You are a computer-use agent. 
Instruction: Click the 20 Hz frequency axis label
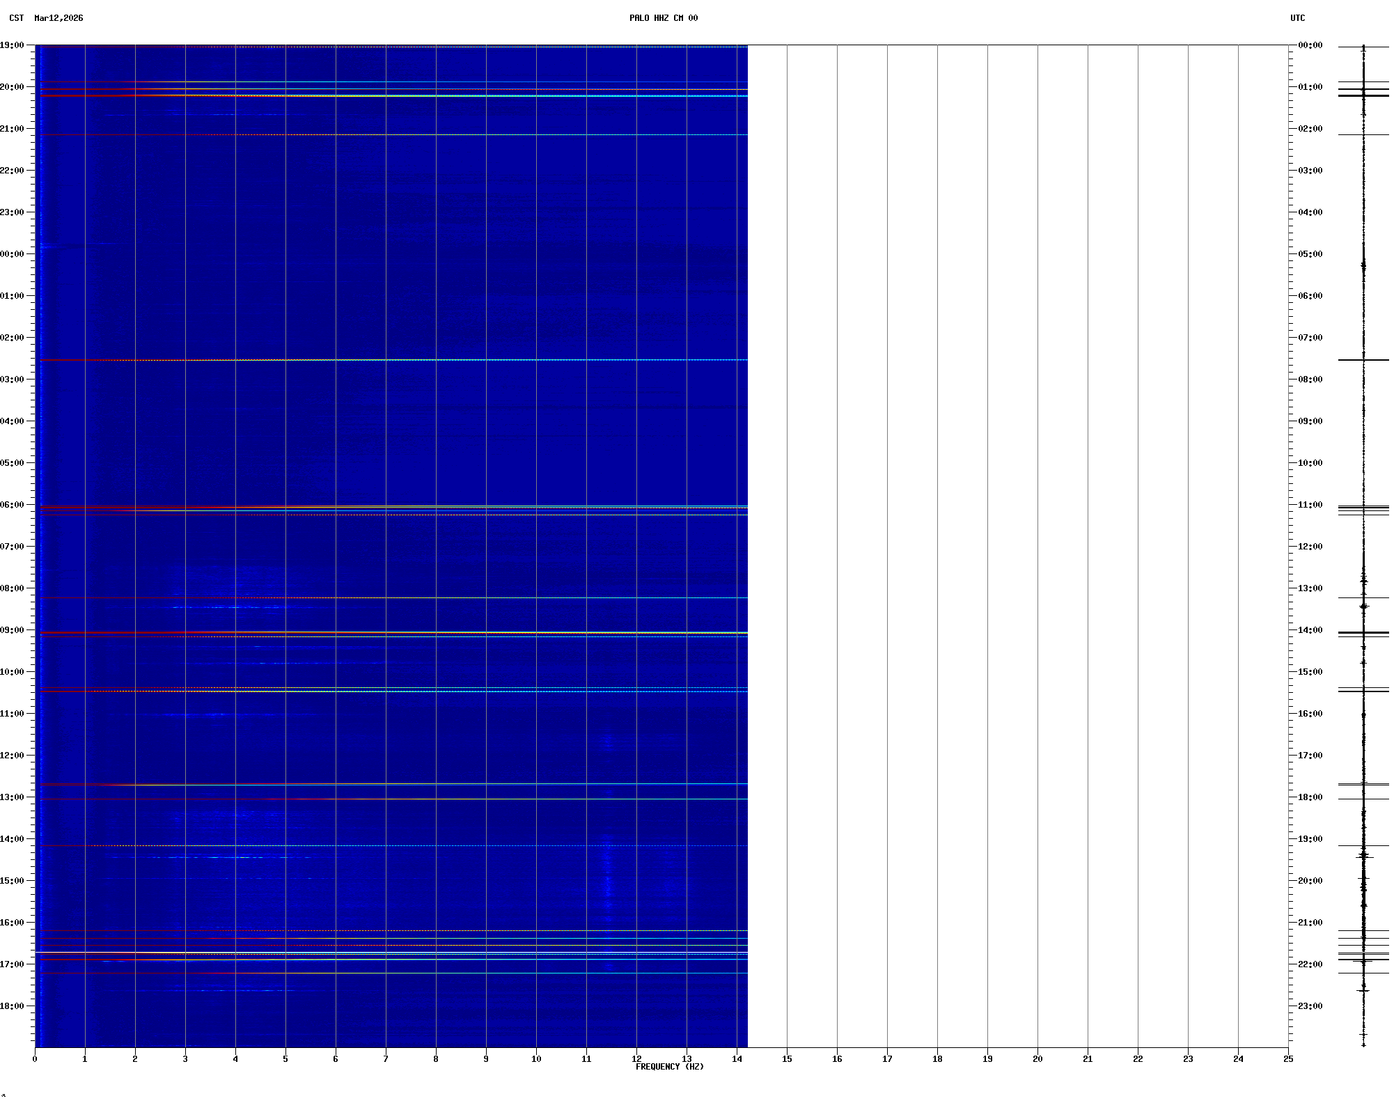(x=1037, y=1059)
